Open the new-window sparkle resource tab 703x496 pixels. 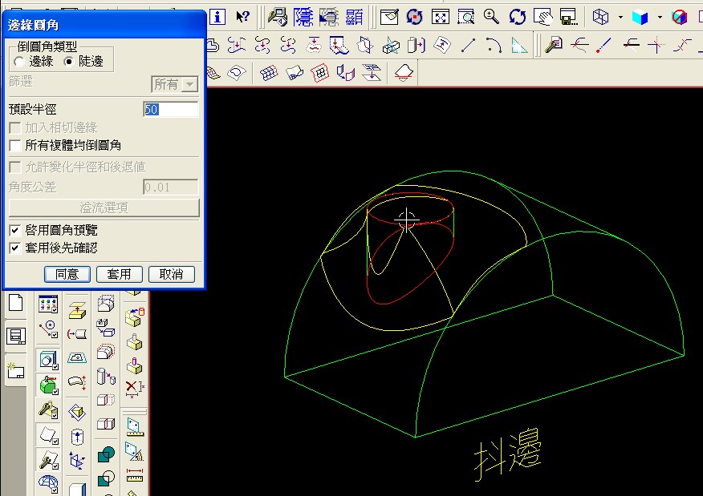[16, 370]
